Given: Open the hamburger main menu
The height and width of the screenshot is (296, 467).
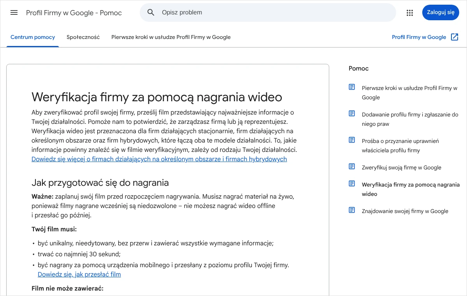Looking at the screenshot, I should pos(14,12).
